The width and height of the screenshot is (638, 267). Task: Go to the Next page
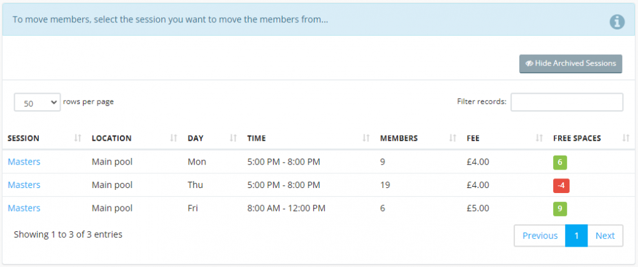point(605,236)
